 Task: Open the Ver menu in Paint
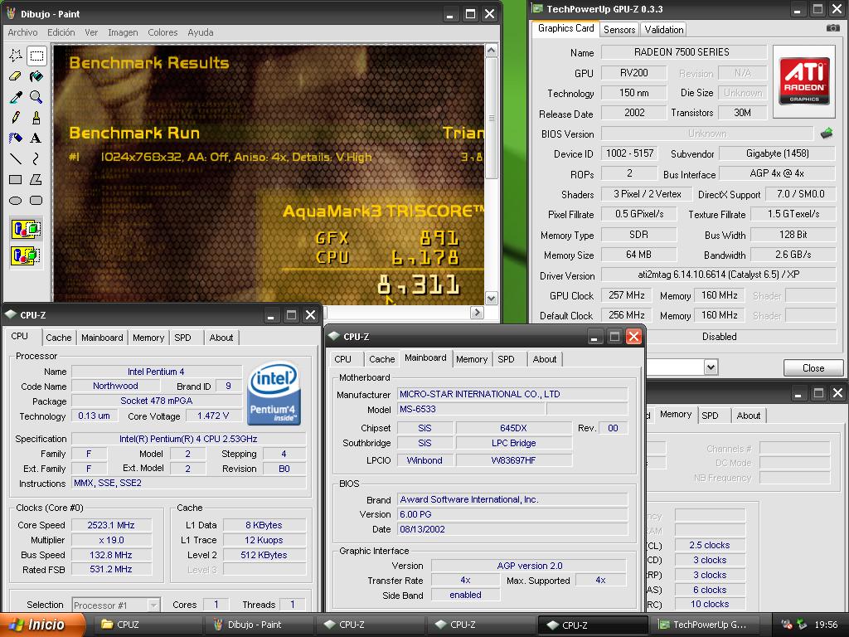coord(91,32)
